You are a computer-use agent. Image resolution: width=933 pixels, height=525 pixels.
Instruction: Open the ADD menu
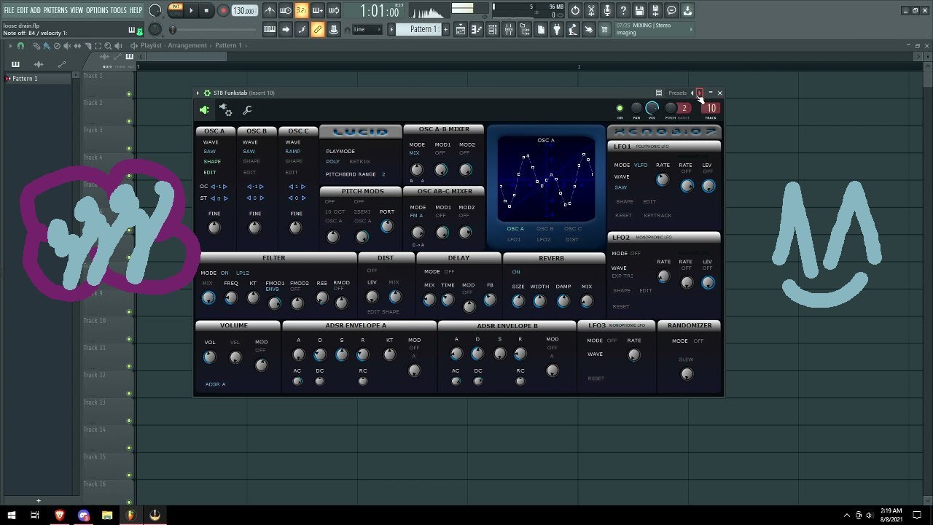(36, 10)
